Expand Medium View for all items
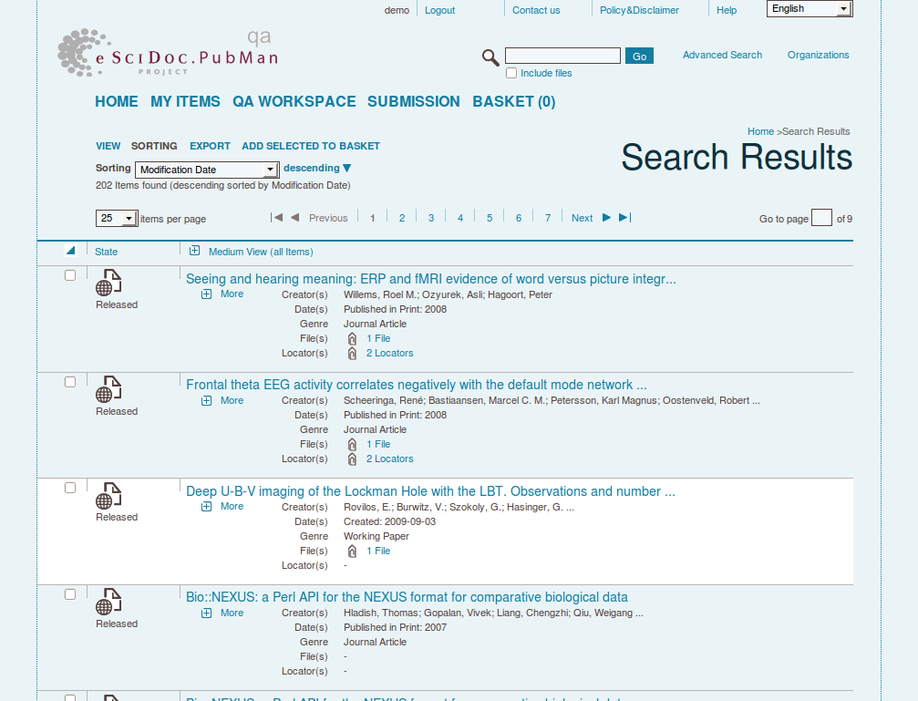This screenshot has height=701, width=918. click(x=194, y=252)
